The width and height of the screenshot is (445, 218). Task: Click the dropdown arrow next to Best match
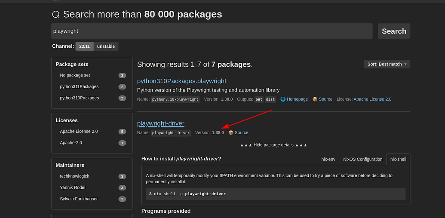tap(405, 64)
